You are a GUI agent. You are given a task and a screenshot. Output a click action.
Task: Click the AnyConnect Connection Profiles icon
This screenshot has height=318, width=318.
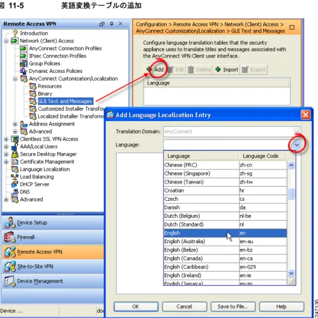(x=24, y=48)
